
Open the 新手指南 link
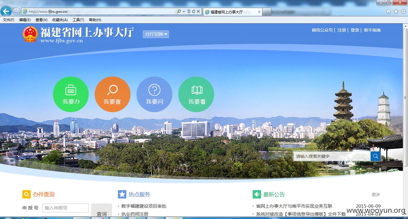(x=372, y=30)
